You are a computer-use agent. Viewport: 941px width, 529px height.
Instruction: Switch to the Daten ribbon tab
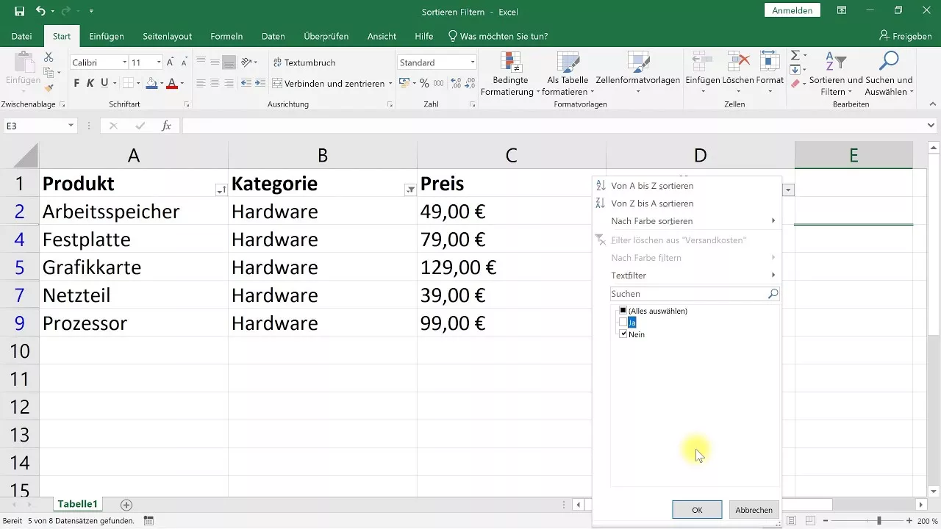[273, 35]
